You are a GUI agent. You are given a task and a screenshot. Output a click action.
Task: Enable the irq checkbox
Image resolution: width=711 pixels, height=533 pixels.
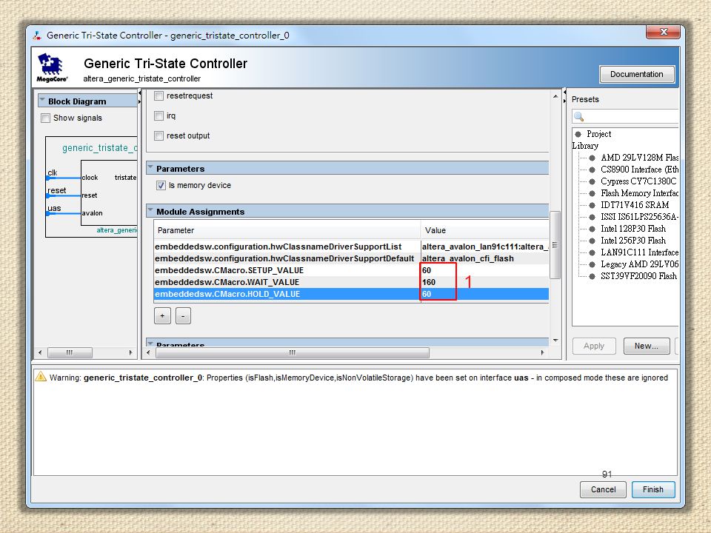coord(158,115)
